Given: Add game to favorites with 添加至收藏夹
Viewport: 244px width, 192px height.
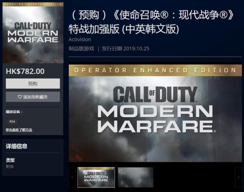Looking at the screenshot, I should pyautogui.click(x=33, y=97).
